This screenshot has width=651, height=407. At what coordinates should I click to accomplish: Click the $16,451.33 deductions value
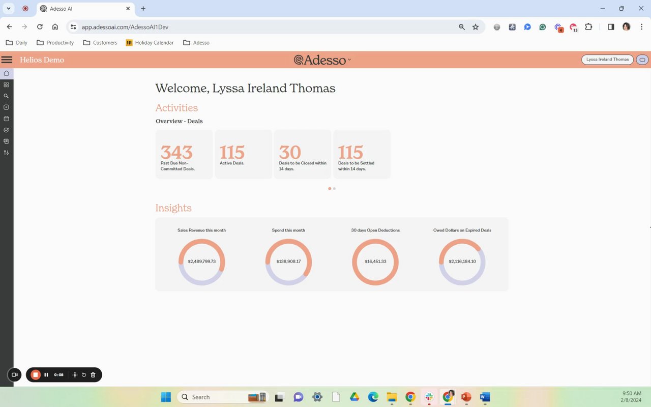tap(375, 261)
